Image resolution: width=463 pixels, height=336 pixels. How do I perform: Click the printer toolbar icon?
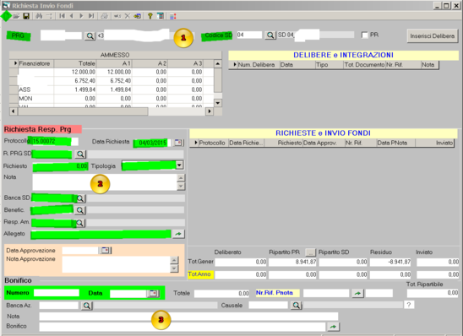point(104,16)
